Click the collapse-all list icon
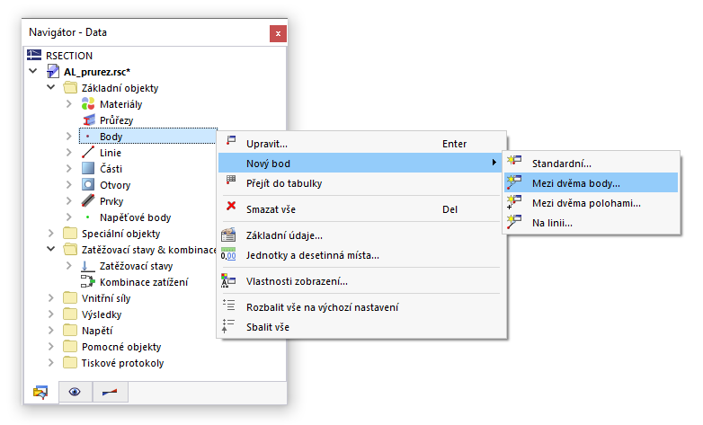 tap(227, 325)
